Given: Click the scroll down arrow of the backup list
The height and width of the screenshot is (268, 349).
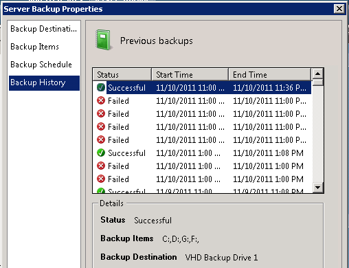Looking at the screenshot, I should pyautogui.click(x=317, y=188).
